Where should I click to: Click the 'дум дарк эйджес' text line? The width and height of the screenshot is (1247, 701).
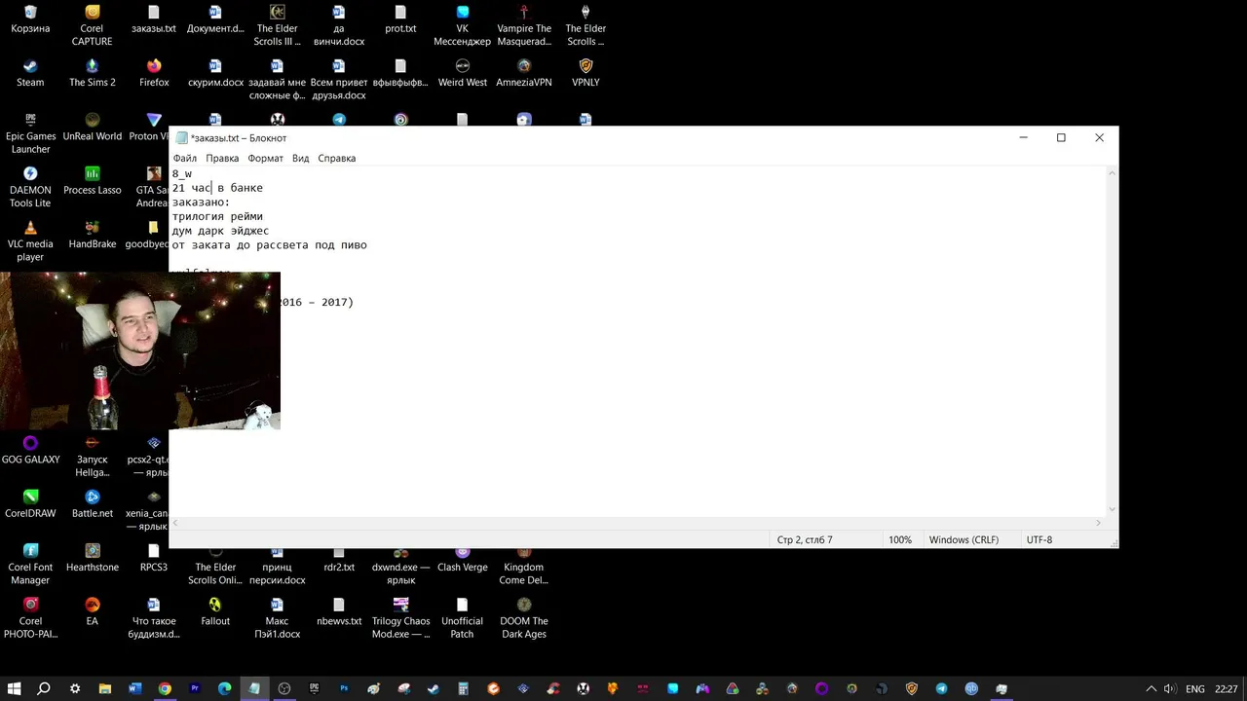pyautogui.click(x=220, y=231)
